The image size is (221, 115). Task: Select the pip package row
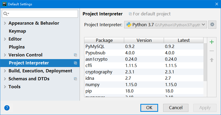(x=144, y=91)
